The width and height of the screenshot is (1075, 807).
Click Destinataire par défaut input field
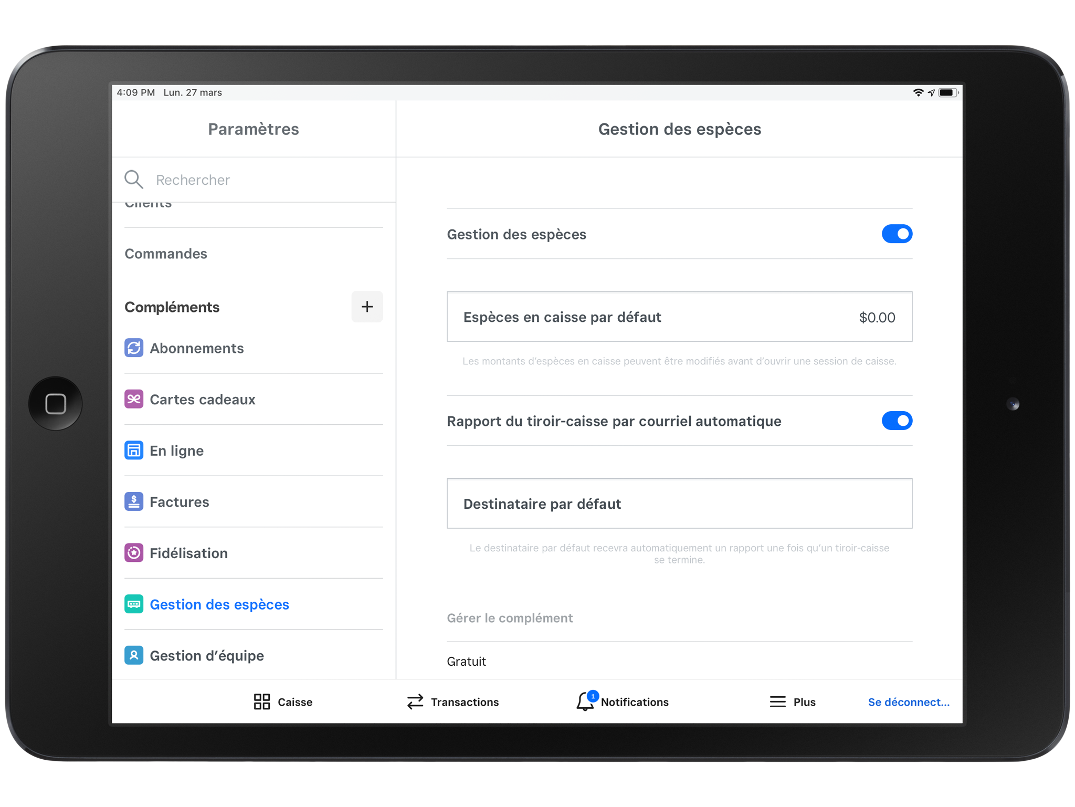pos(679,504)
